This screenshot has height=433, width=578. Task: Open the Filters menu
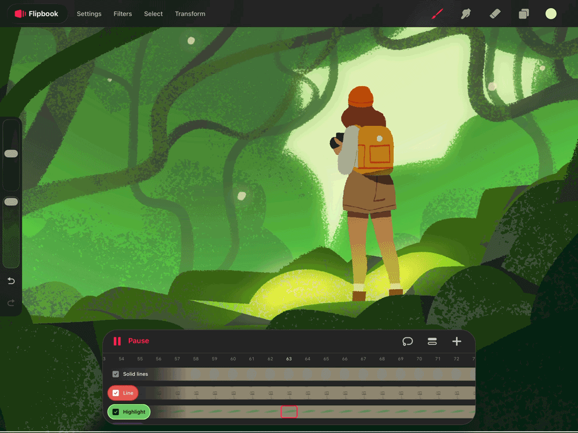(x=123, y=14)
